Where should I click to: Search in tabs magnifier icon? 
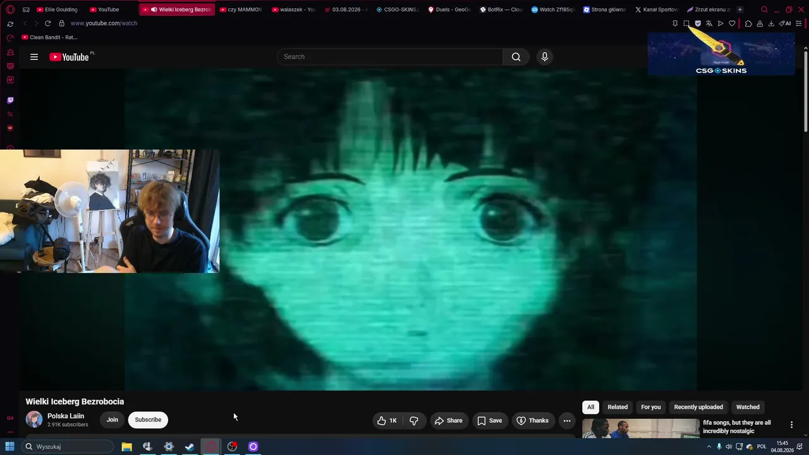click(764, 9)
